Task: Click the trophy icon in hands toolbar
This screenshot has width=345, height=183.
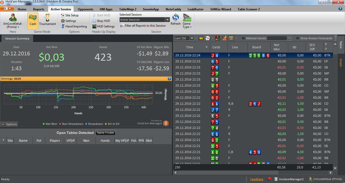Action: click(231, 38)
